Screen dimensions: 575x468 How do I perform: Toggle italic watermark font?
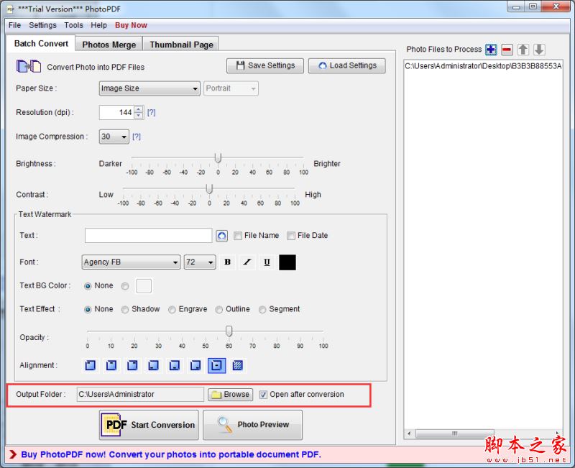pyautogui.click(x=247, y=262)
